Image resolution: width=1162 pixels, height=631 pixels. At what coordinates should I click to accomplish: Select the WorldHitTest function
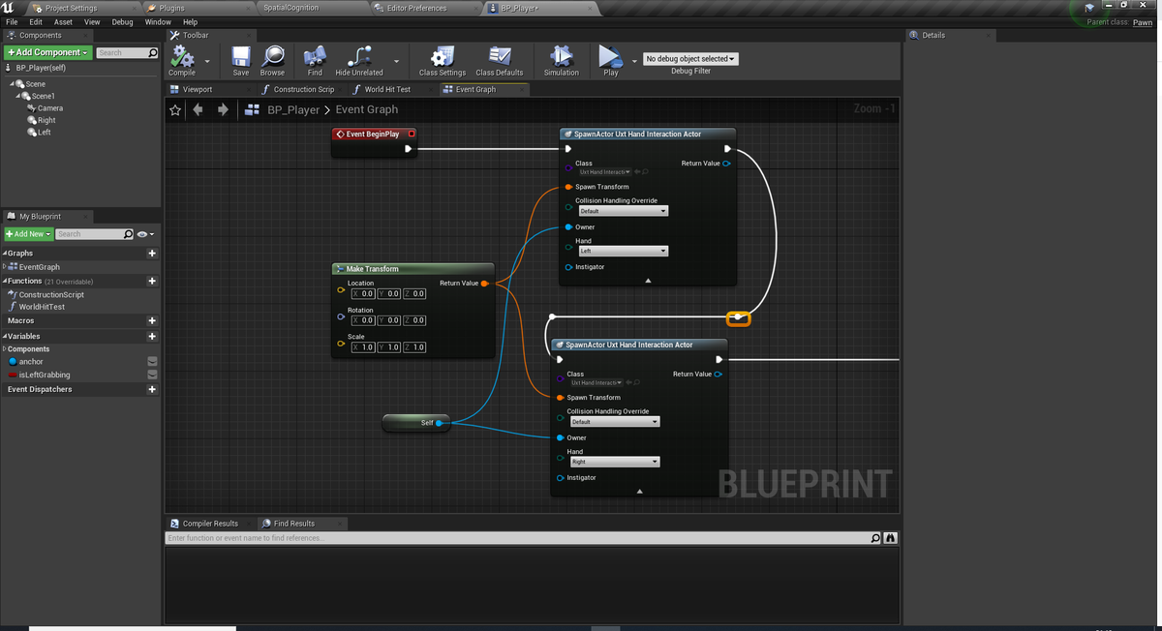click(42, 307)
